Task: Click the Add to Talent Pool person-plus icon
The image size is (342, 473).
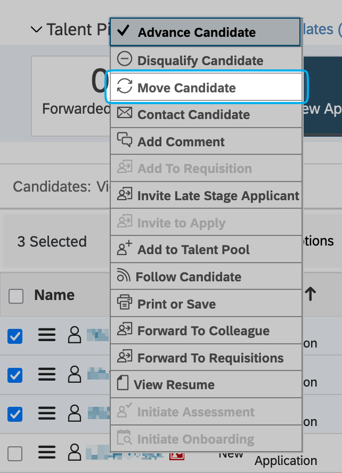Action: tap(124, 249)
